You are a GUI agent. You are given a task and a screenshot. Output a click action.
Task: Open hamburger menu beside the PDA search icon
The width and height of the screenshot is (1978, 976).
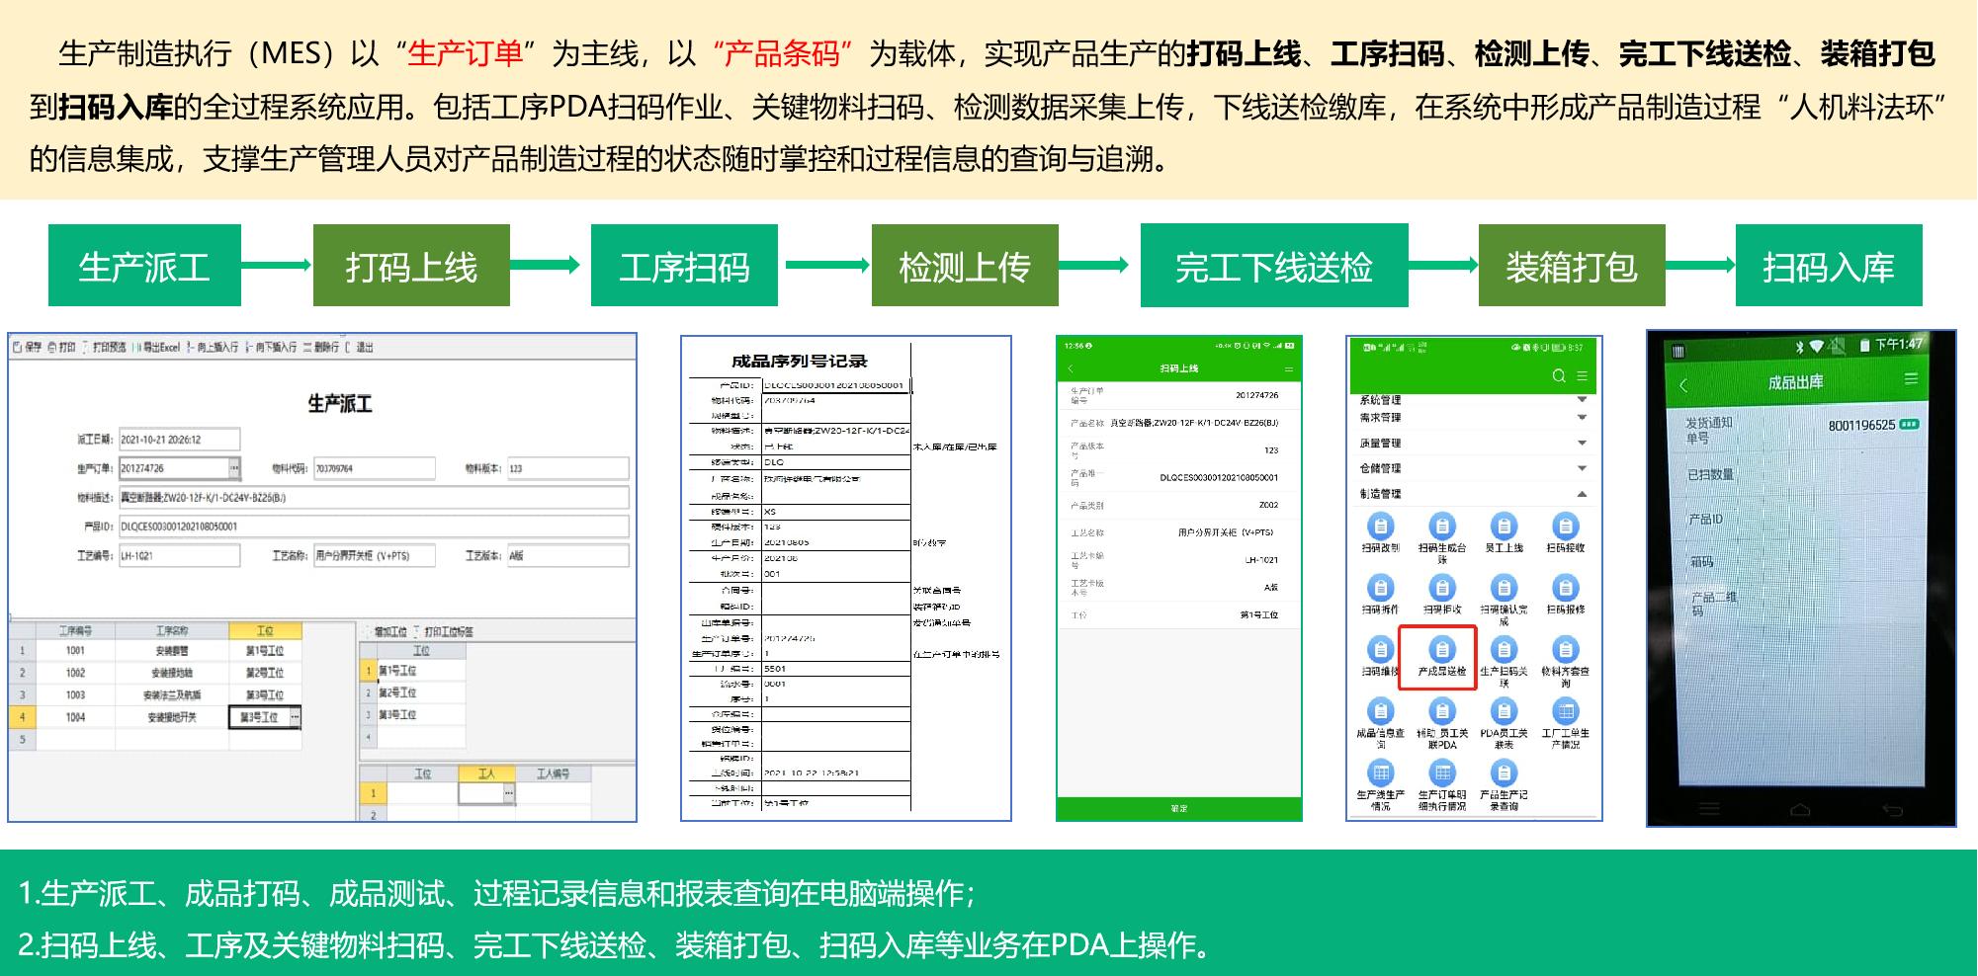tap(1582, 376)
